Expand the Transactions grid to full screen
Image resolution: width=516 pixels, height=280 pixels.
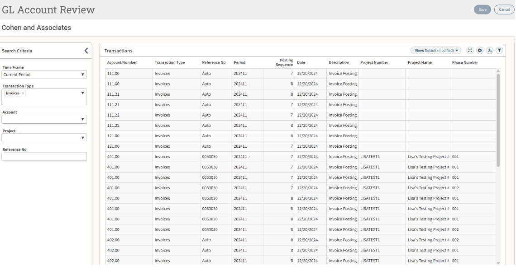coord(470,51)
